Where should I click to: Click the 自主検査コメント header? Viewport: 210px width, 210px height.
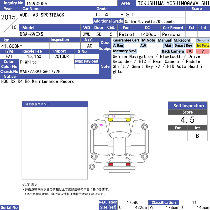[x=55, y=104]
